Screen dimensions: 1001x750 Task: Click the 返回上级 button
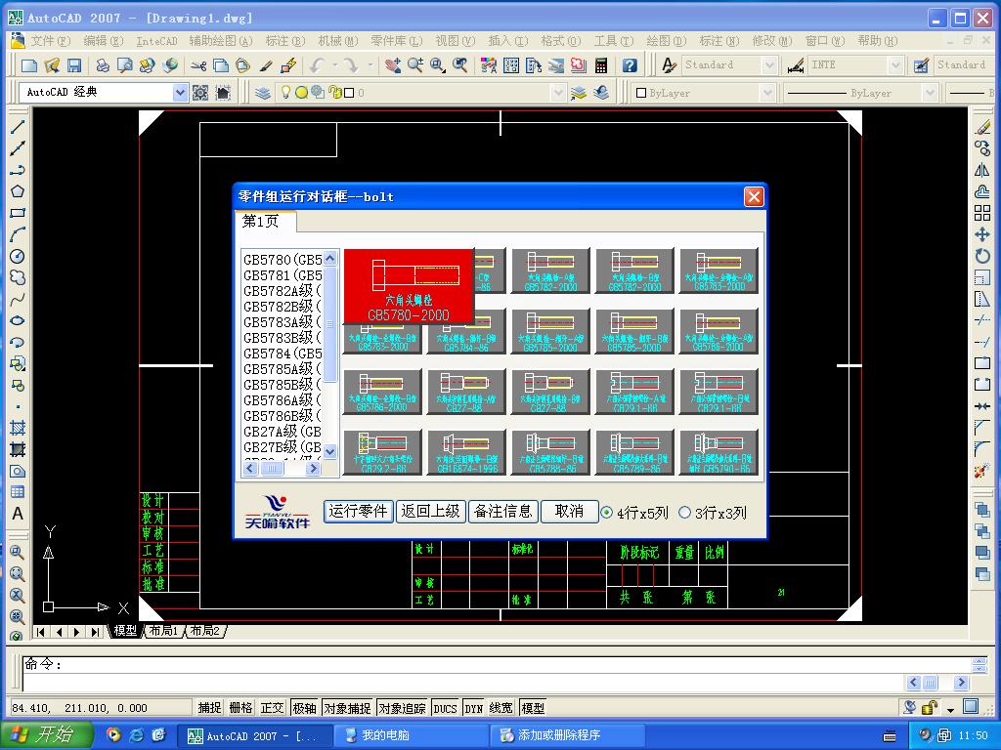tap(430, 511)
